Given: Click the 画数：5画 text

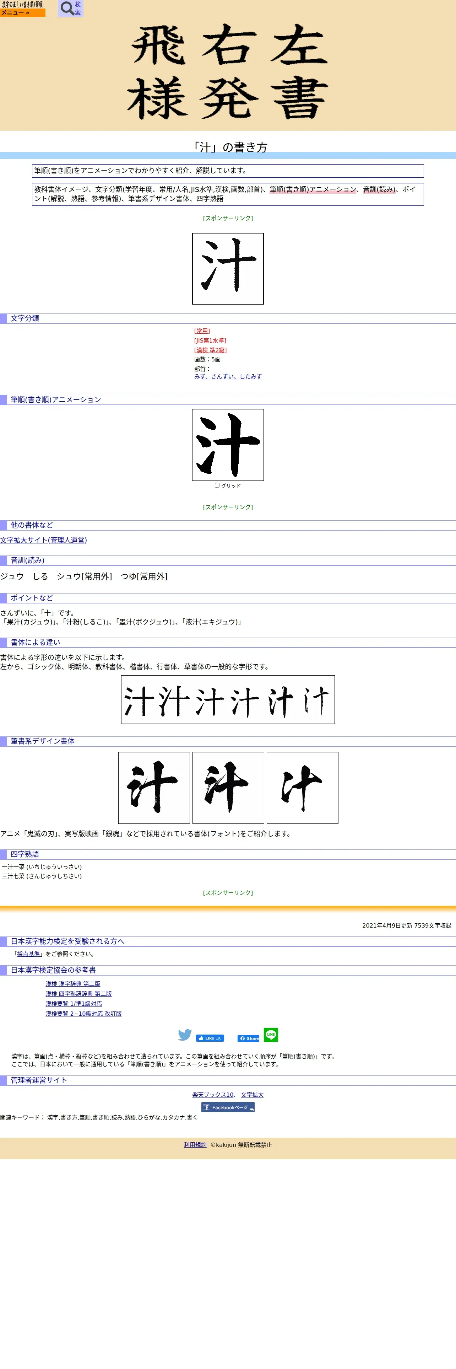Looking at the screenshot, I should click(x=207, y=360).
